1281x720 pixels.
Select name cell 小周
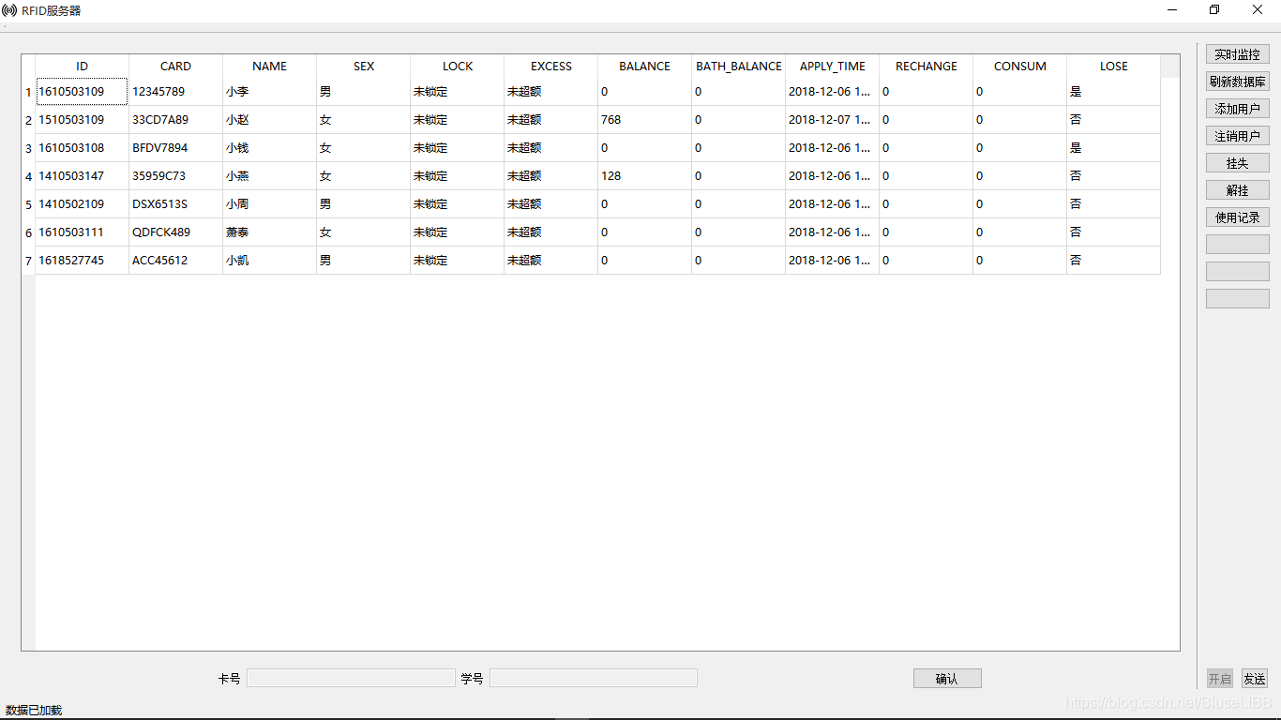pyautogui.click(x=270, y=204)
